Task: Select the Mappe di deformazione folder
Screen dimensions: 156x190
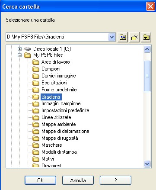Action: (65, 131)
